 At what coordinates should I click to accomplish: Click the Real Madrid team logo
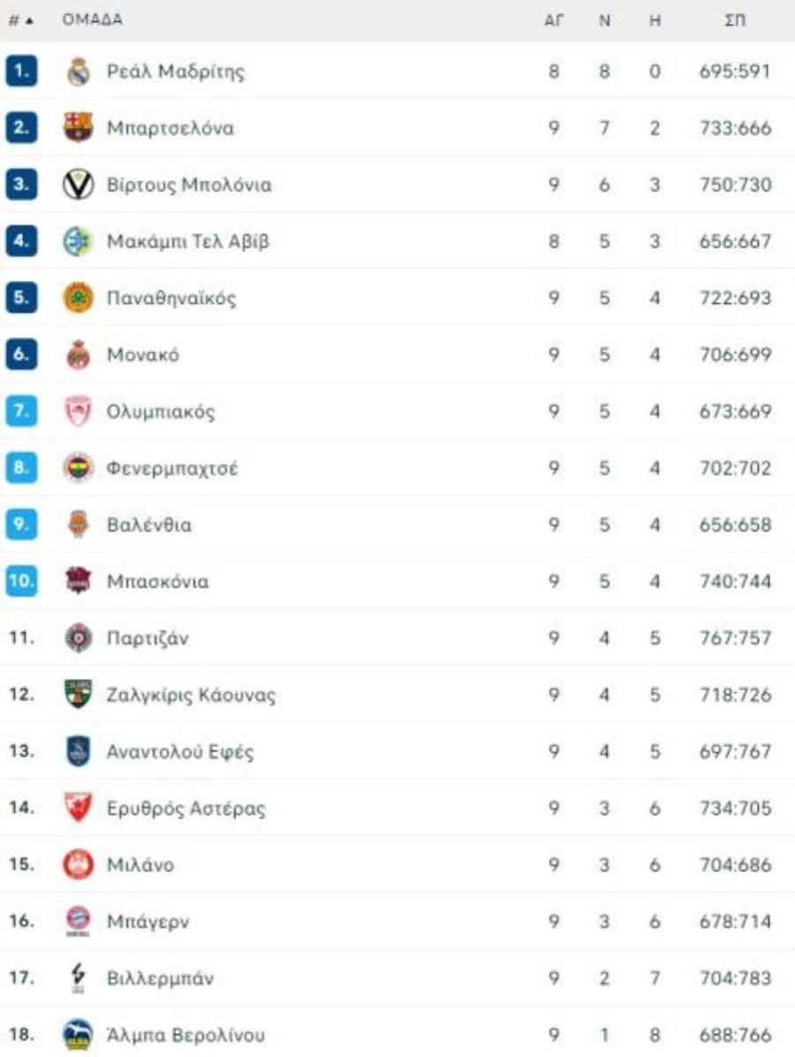pyautogui.click(x=79, y=71)
